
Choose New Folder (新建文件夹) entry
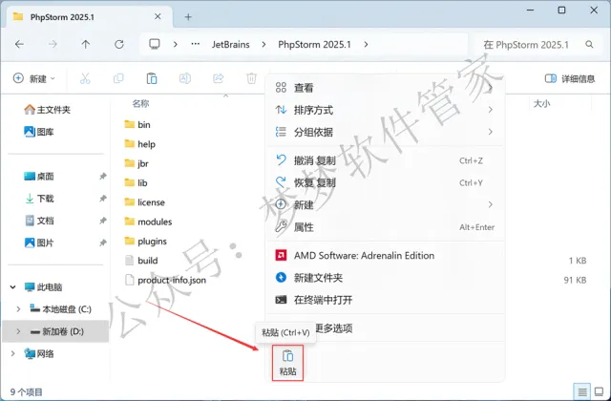point(385,278)
